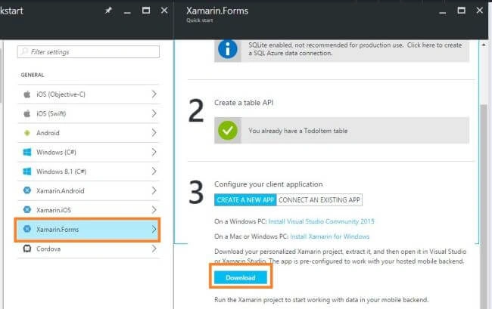Choose the Xamarin.Android quickstart entry
The width and height of the screenshot is (492, 309).
point(89,190)
